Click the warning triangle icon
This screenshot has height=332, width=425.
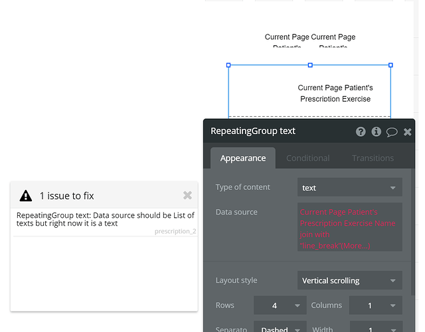pyautogui.click(x=26, y=195)
